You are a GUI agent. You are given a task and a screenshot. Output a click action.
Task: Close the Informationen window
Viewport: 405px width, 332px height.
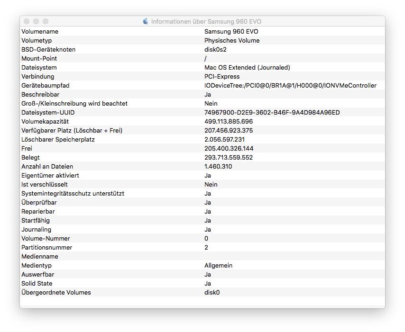pos(27,21)
